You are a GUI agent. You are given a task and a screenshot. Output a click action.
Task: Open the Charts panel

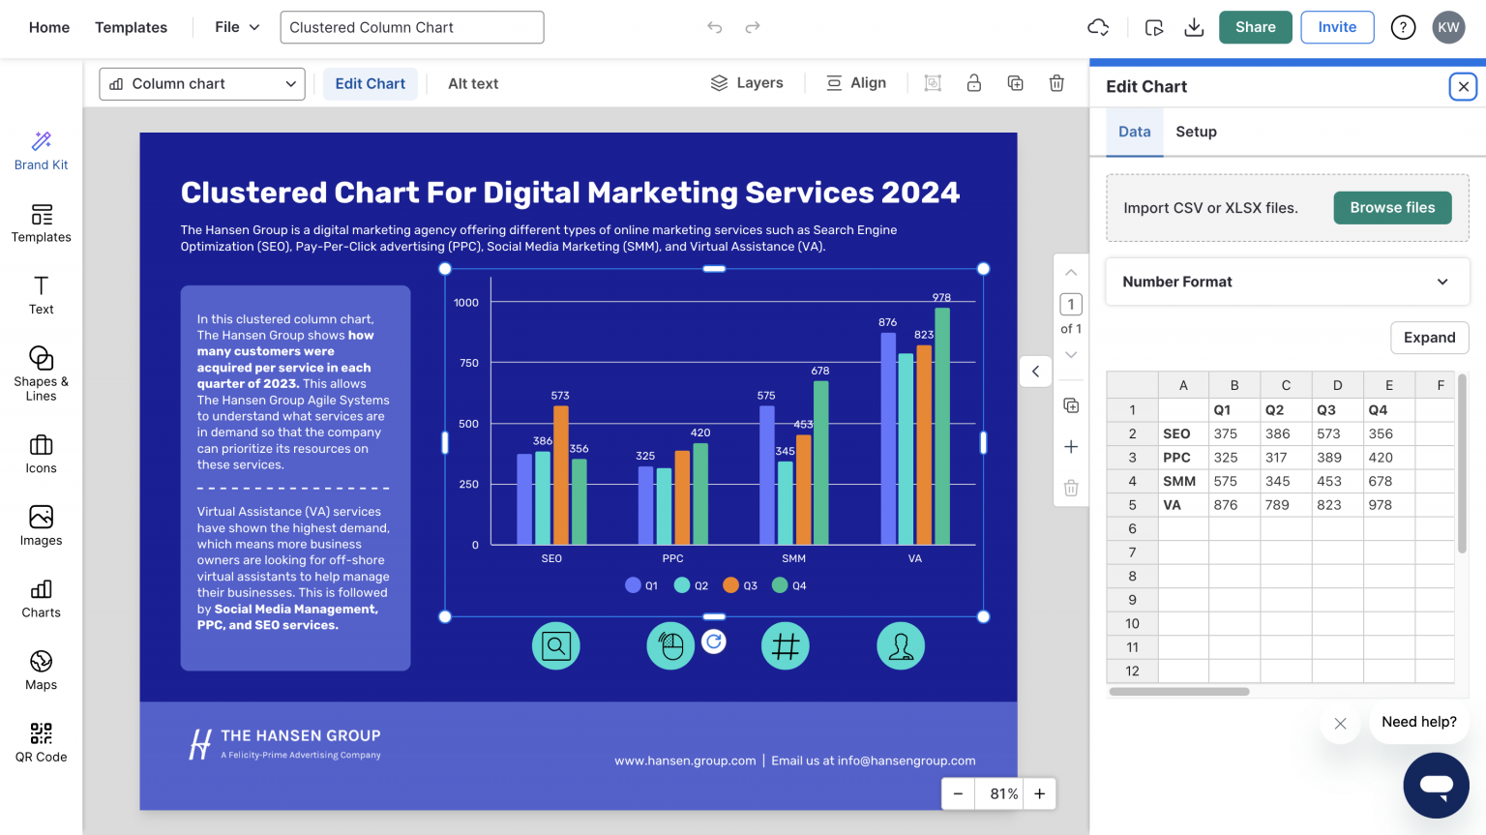coord(41,599)
